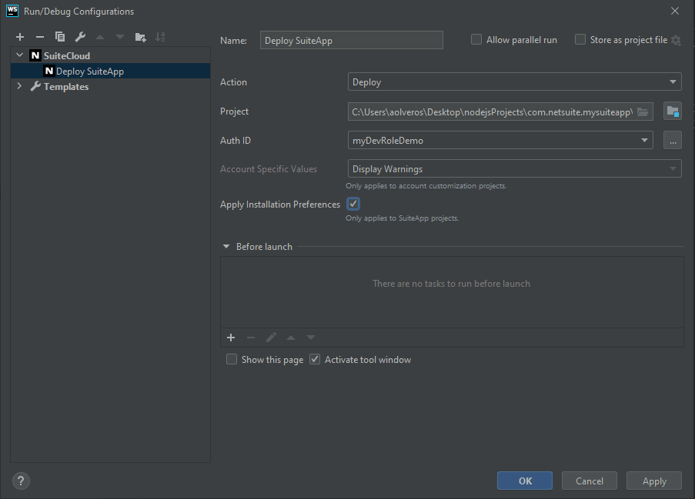Close the Run/Debug Configurations dialog
The height and width of the screenshot is (499, 695).
point(675,11)
